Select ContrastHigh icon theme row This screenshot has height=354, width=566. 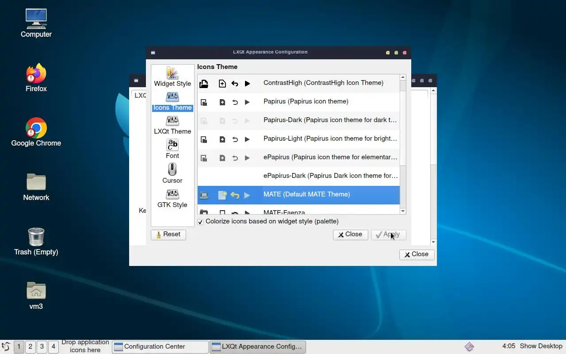(298, 83)
